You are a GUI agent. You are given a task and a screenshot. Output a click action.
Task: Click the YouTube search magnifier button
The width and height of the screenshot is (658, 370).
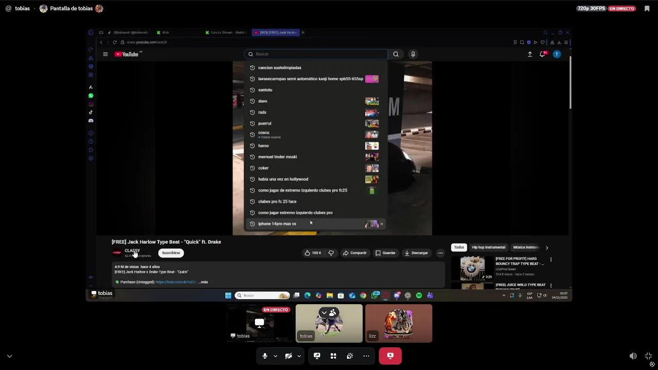(x=396, y=54)
